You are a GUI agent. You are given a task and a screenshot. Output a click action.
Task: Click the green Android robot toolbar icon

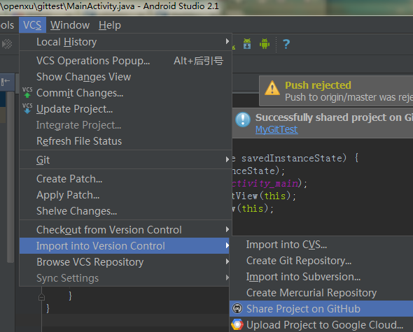pyautogui.click(x=265, y=43)
